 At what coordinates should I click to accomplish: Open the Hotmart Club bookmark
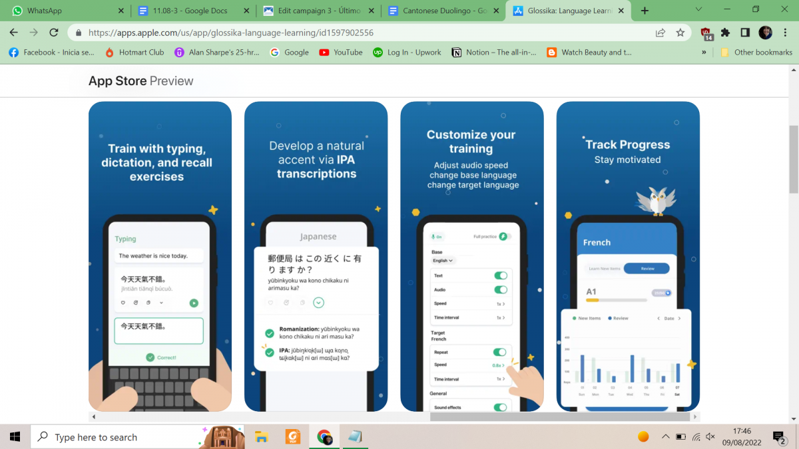(134, 52)
